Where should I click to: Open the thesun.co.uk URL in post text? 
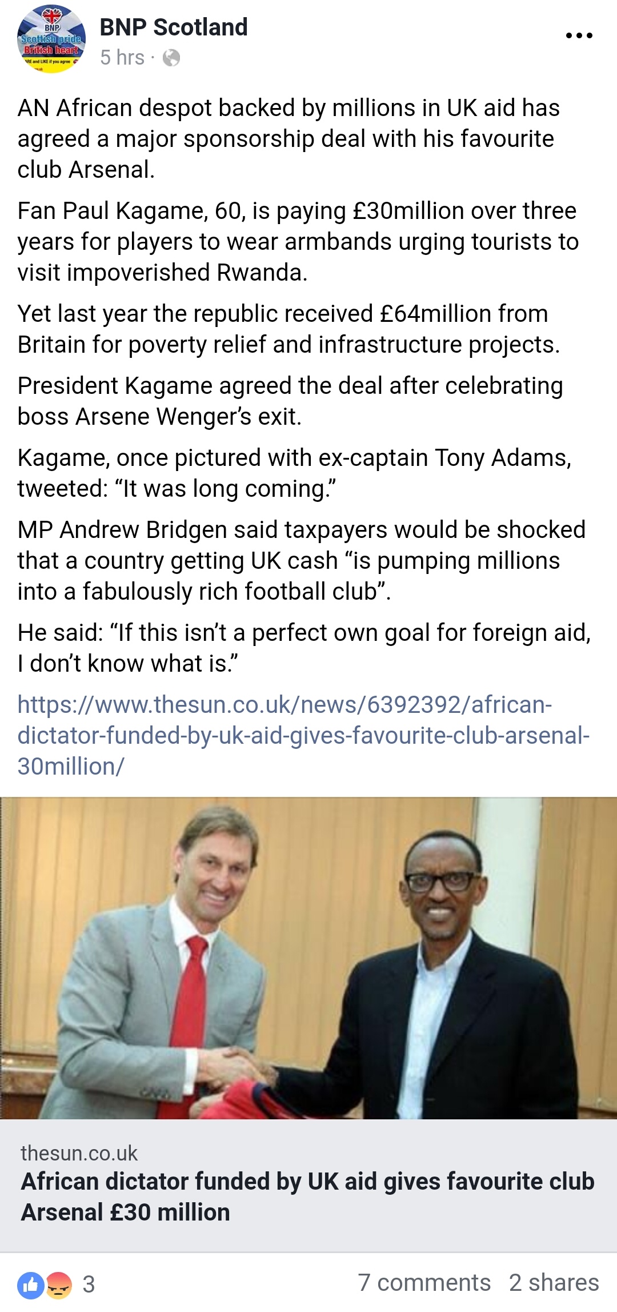tap(303, 735)
